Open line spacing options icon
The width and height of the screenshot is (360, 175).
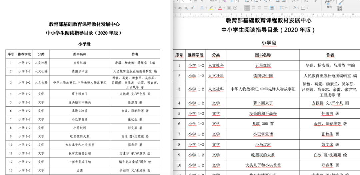click(x=282, y=8)
